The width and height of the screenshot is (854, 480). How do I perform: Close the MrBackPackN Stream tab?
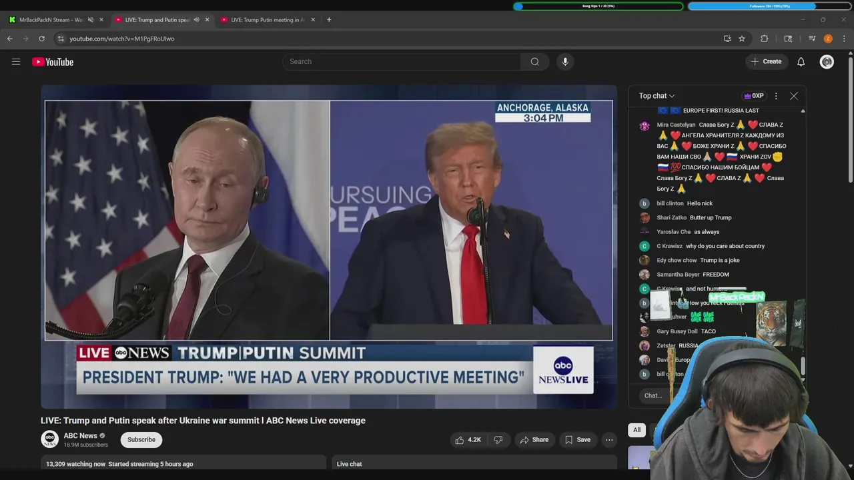101,19
